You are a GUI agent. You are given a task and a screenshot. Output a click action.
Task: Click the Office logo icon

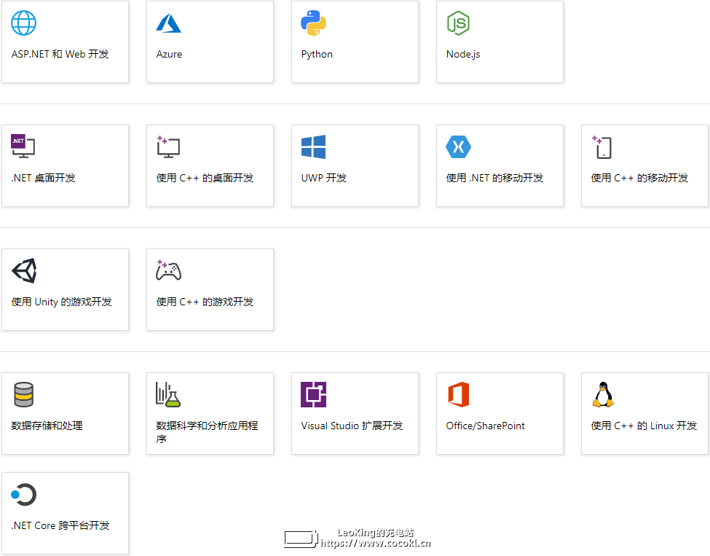458,394
